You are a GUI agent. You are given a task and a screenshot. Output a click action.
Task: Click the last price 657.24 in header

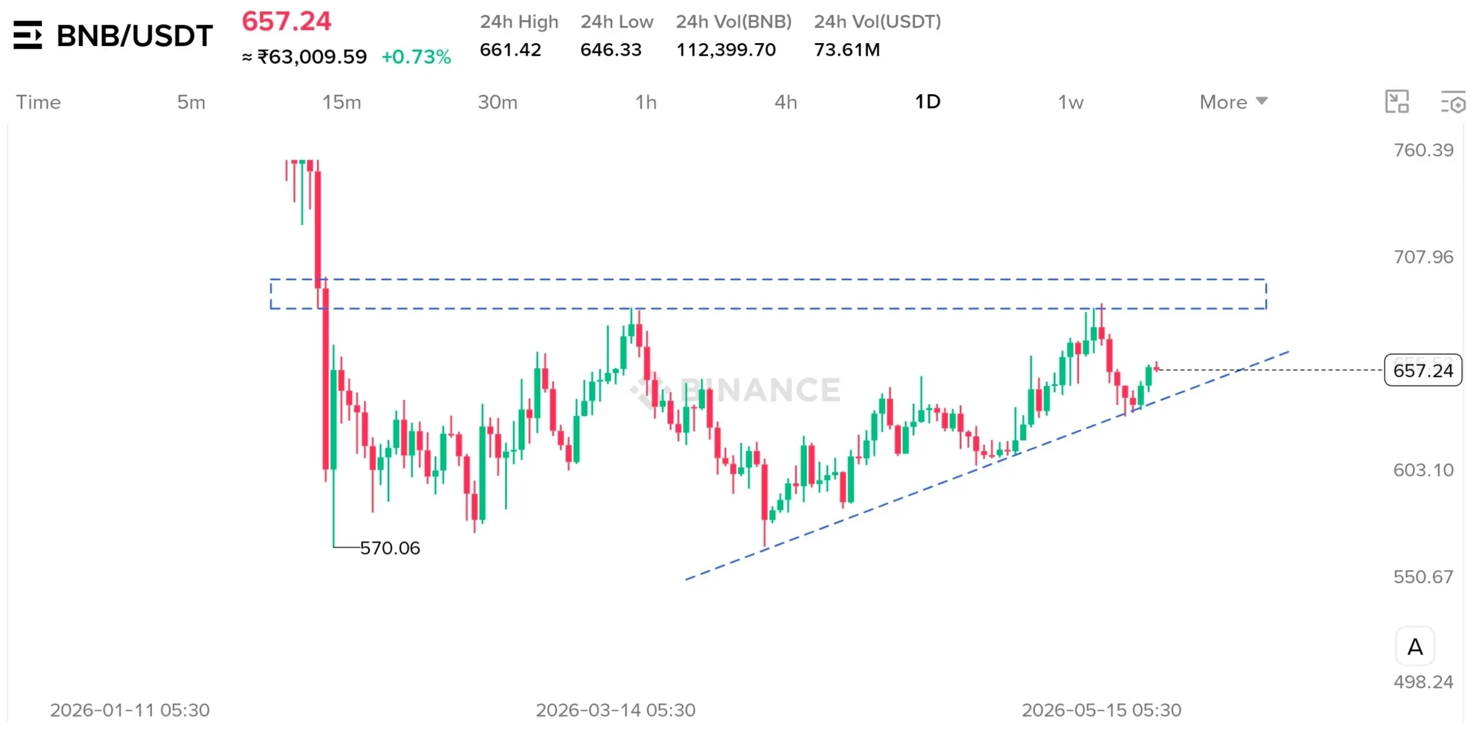[x=287, y=21]
